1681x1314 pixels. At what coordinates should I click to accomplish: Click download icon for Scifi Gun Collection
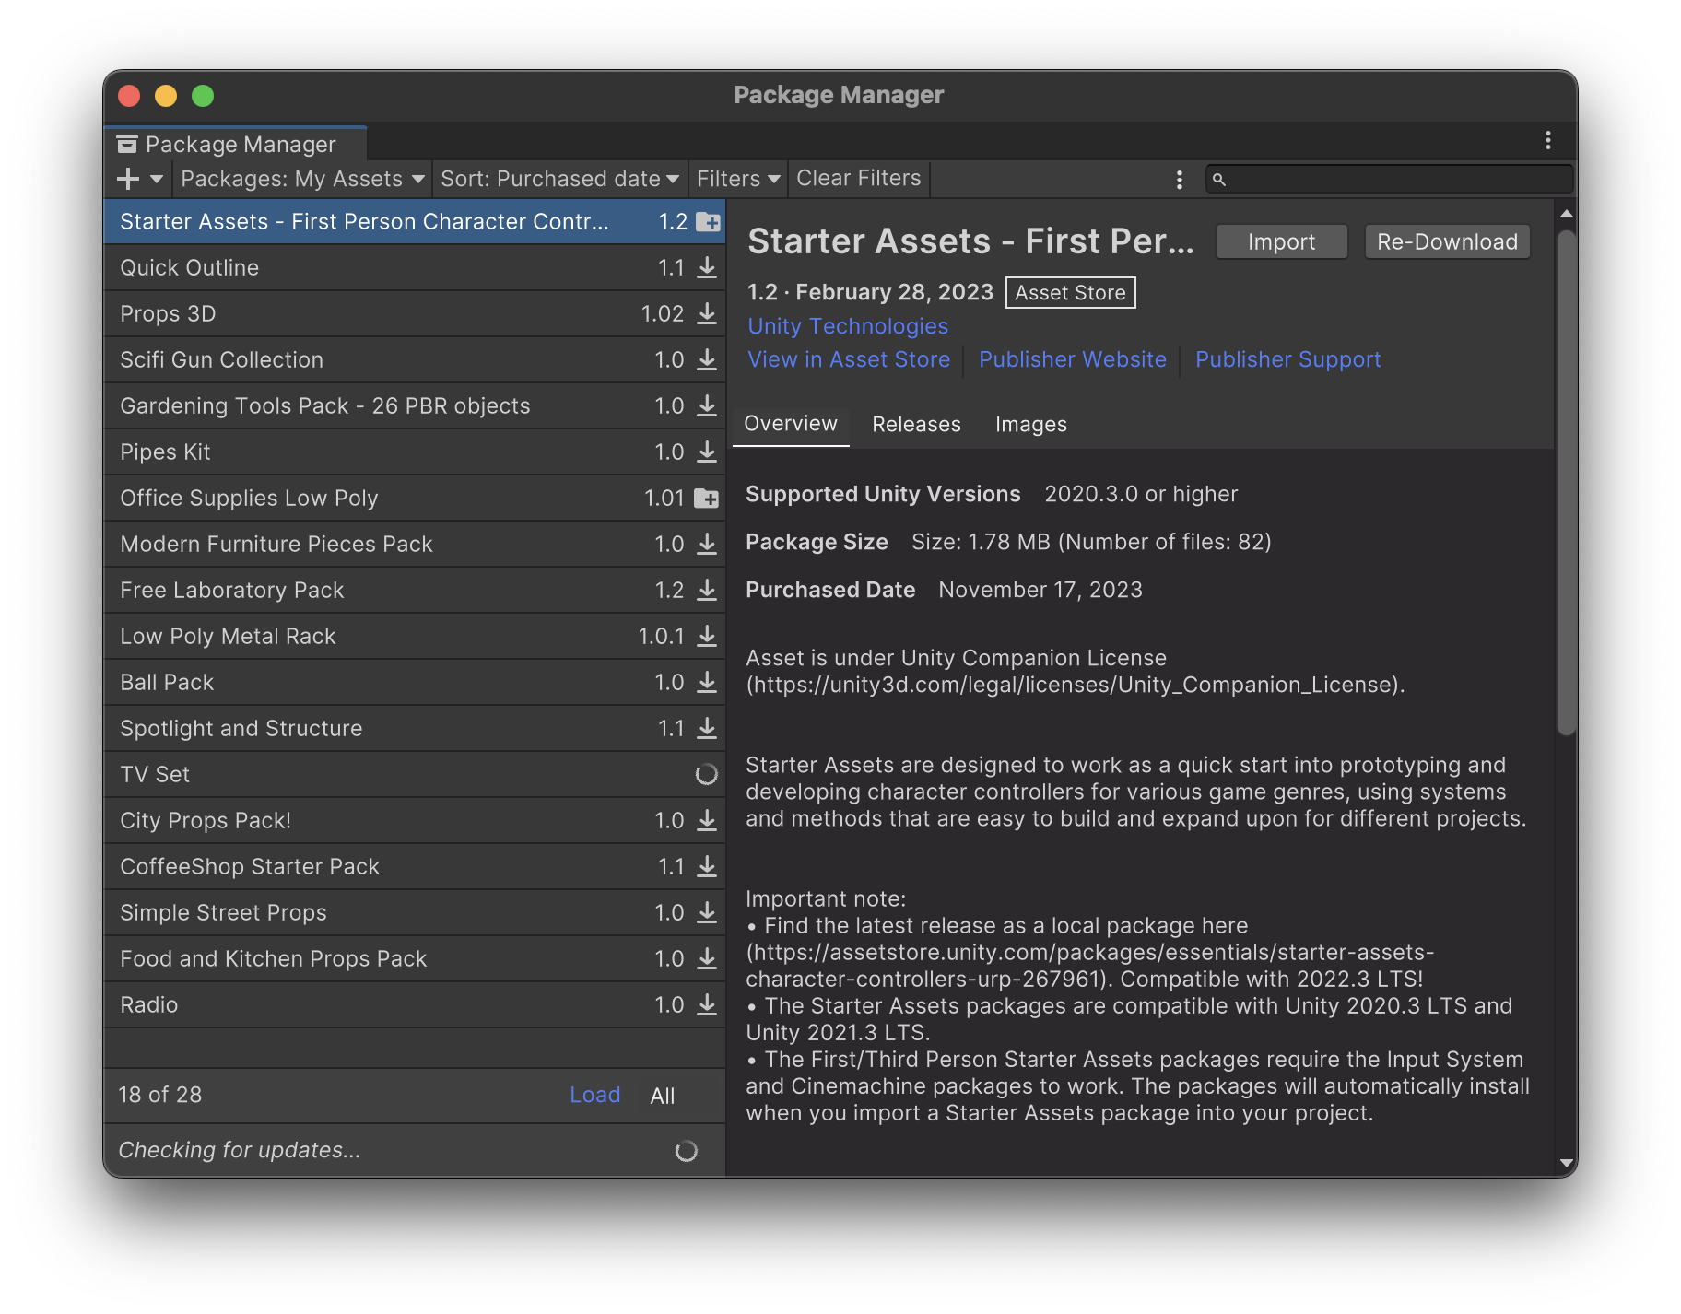pyautogui.click(x=707, y=359)
